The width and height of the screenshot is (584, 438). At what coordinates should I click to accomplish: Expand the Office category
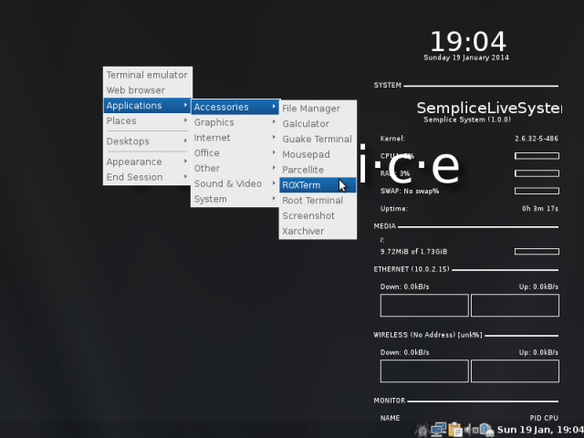tap(235, 153)
